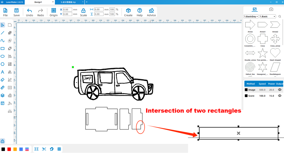The width and height of the screenshot is (284, 153).
Task: Pick the red color in palette
Action: point(9,149)
